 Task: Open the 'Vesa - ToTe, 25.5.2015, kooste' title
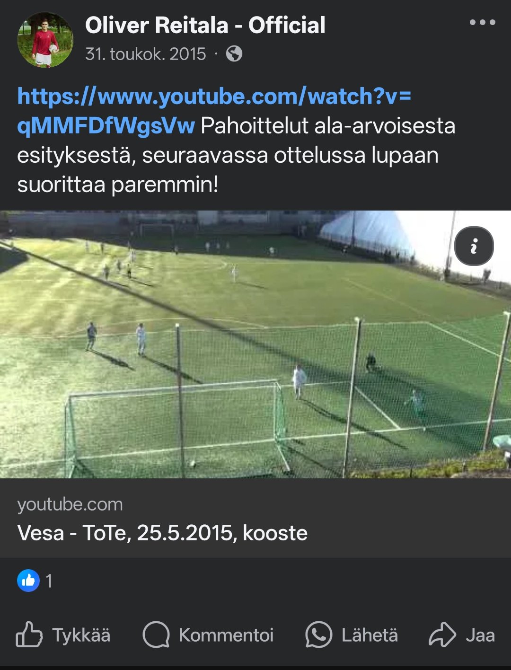(x=162, y=533)
